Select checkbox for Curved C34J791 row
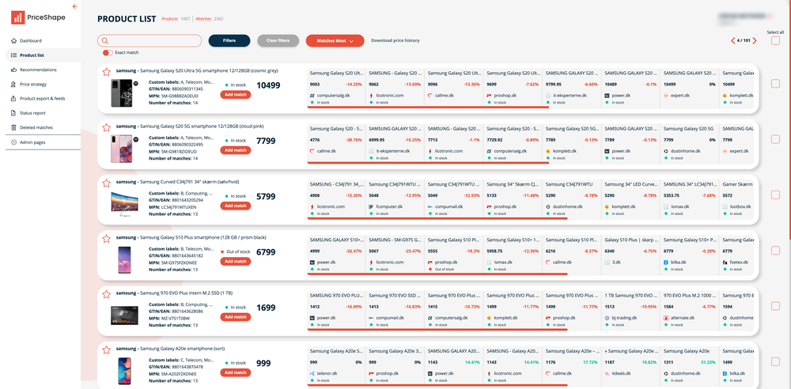The width and height of the screenshot is (791, 389). tap(775, 194)
